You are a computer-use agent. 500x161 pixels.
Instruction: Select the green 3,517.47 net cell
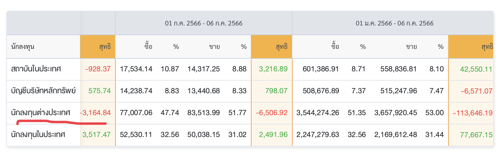click(x=97, y=135)
